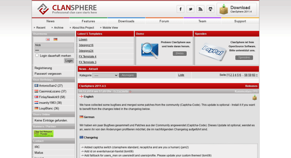Click the partner webspace banner
Viewport: 291px width, 158px height.
(x=43, y=134)
